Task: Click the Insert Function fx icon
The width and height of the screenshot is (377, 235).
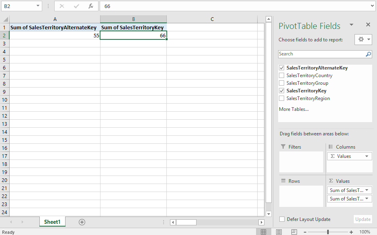Action: point(91,6)
